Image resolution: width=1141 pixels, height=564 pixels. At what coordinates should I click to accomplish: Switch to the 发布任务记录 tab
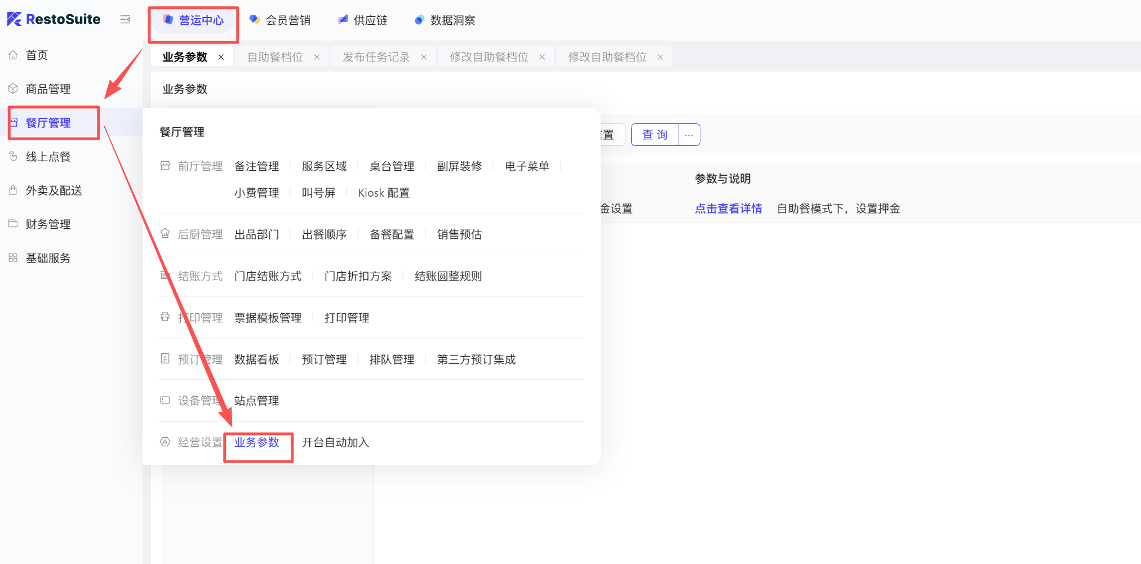(376, 57)
